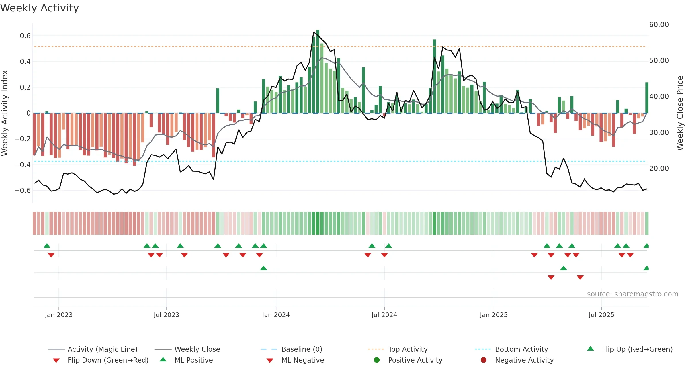688x387 pixels.
Task: Click the 30.00 price axis tick
Action: [x=659, y=133]
